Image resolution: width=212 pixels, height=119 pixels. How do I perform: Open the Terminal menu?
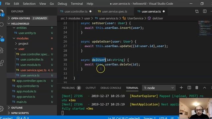[77, 4]
